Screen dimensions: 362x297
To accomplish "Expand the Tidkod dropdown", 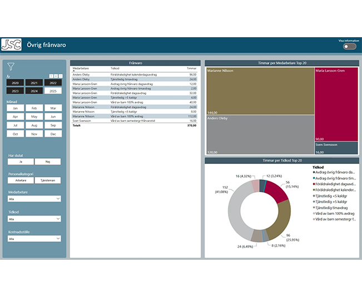I will (34, 219).
